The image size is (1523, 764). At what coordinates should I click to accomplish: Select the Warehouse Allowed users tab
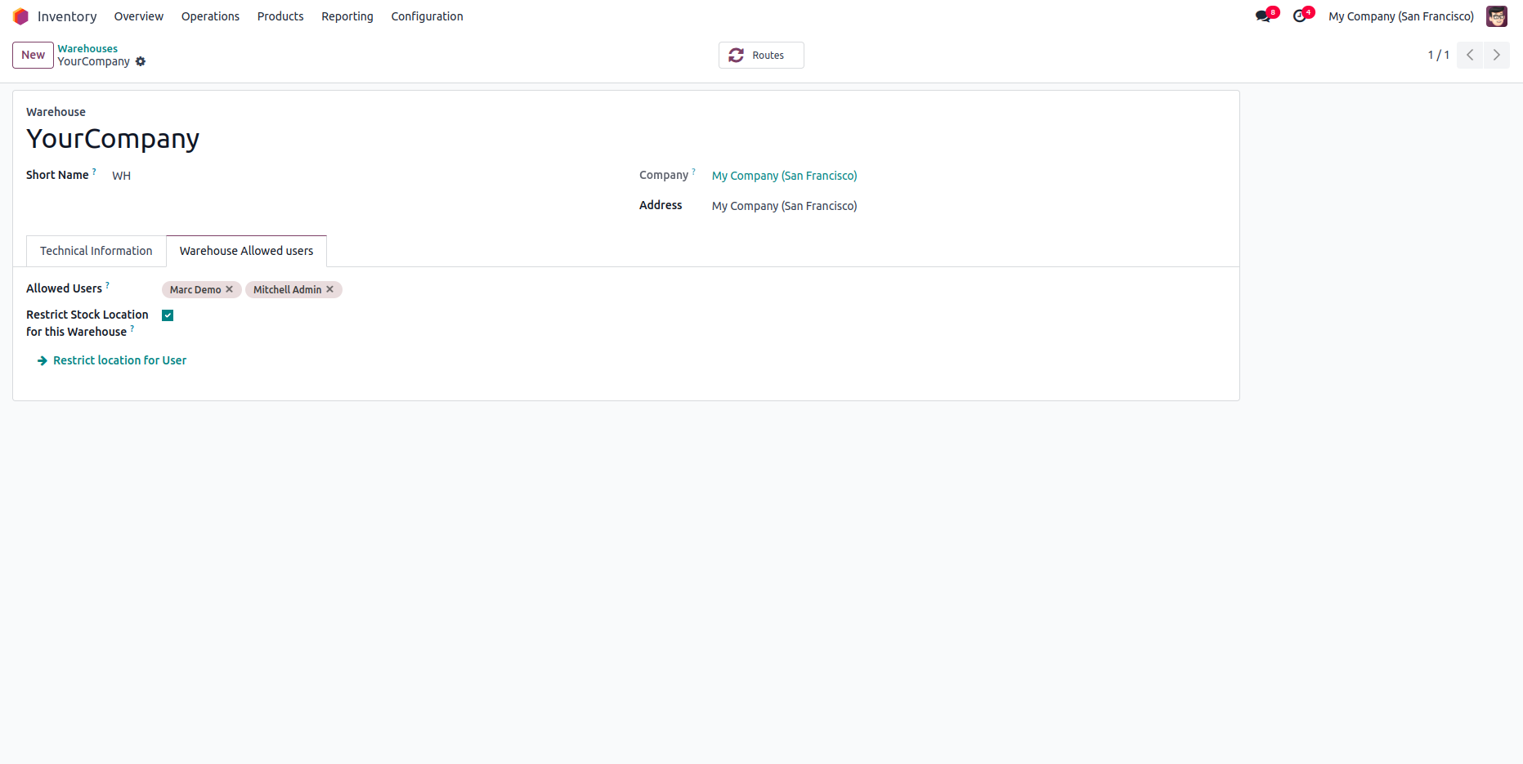[246, 251]
